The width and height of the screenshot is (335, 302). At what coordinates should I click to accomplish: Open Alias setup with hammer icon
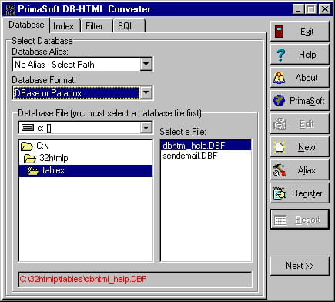[x=280, y=170]
